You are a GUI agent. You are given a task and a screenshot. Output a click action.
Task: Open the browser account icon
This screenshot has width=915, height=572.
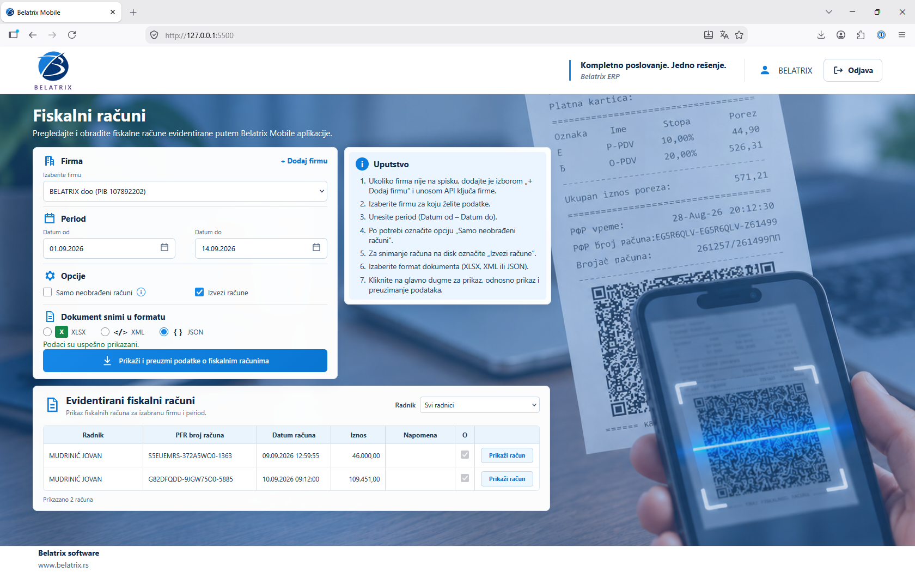click(x=841, y=35)
